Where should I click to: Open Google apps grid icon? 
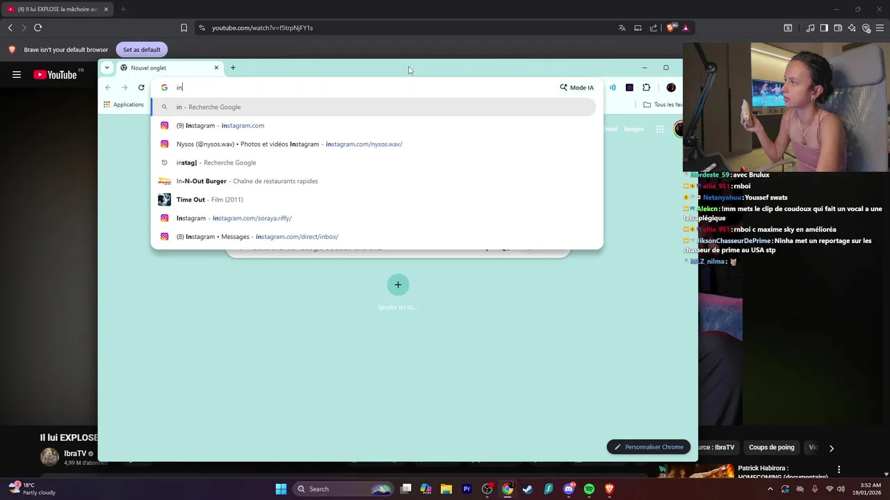click(x=660, y=129)
